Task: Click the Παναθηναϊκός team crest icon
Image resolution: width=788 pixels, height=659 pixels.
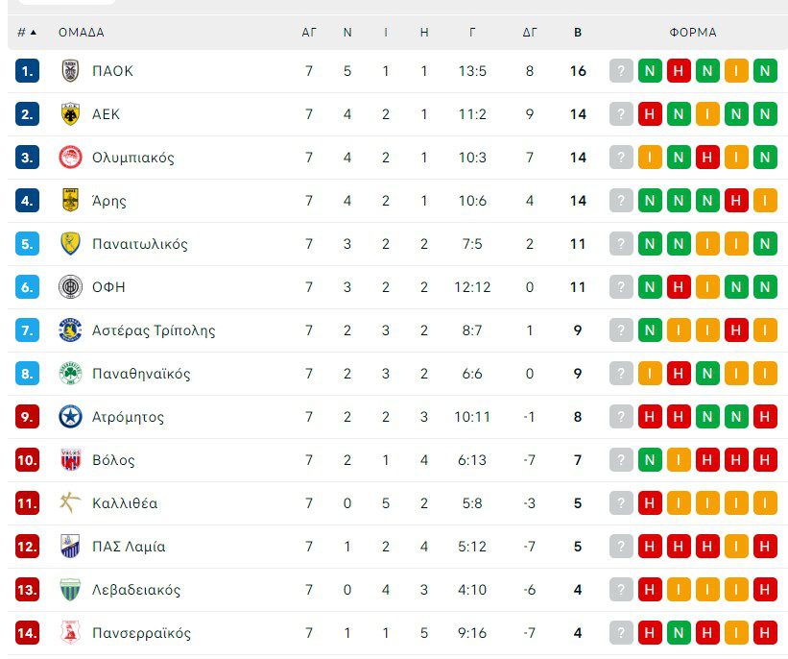Action: [70, 374]
